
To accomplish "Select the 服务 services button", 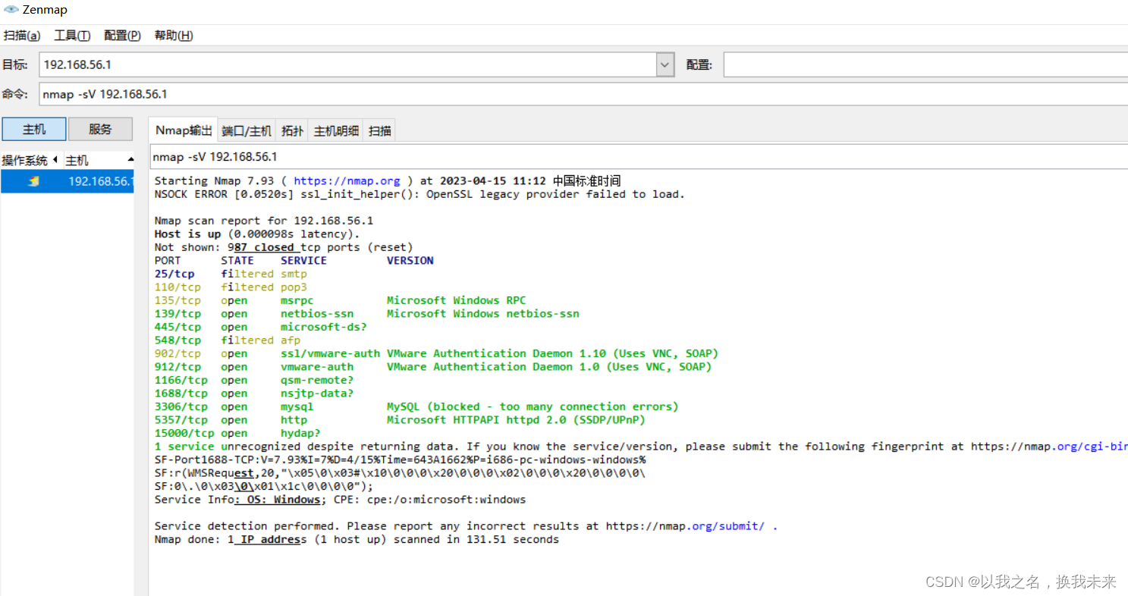I will tap(100, 129).
